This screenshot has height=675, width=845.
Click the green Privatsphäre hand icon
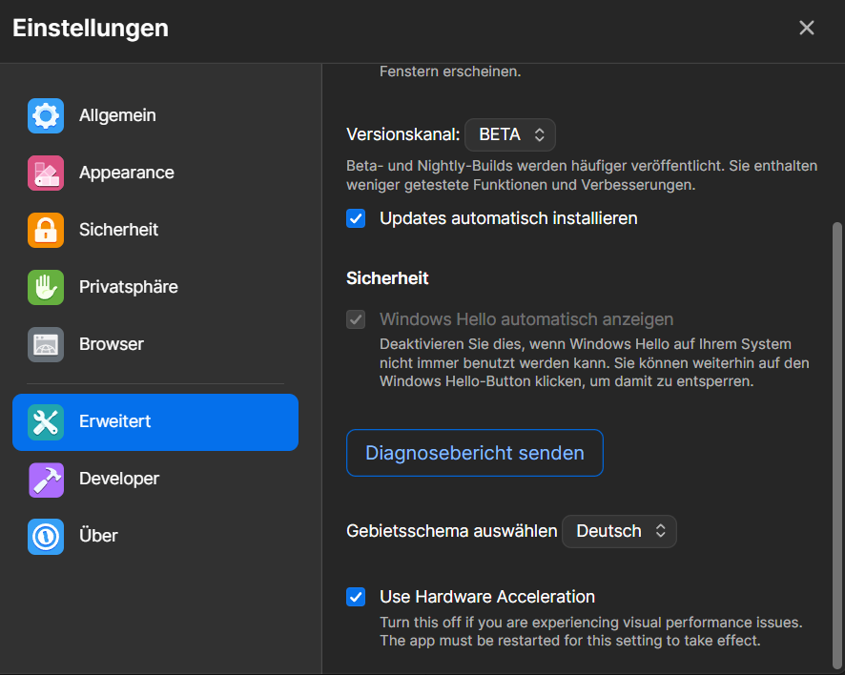click(x=46, y=287)
